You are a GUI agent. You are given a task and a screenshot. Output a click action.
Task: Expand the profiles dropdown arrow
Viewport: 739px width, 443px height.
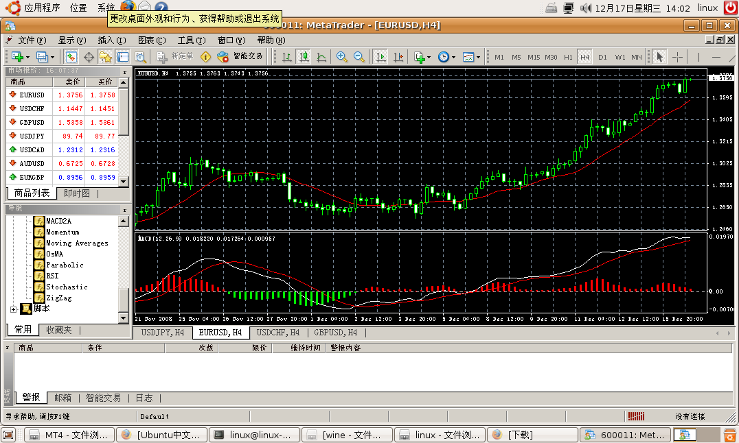pyautogui.click(x=52, y=58)
